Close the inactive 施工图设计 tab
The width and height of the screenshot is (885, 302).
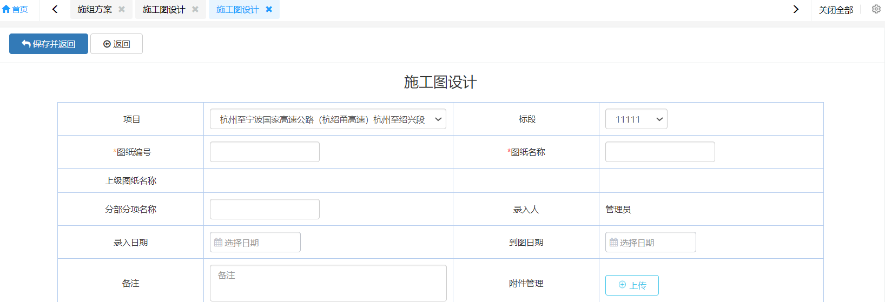coord(195,10)
